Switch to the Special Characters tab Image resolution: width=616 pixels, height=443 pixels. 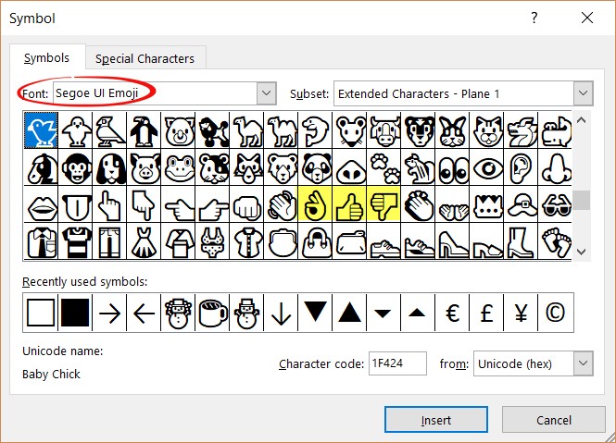[145, 58]
